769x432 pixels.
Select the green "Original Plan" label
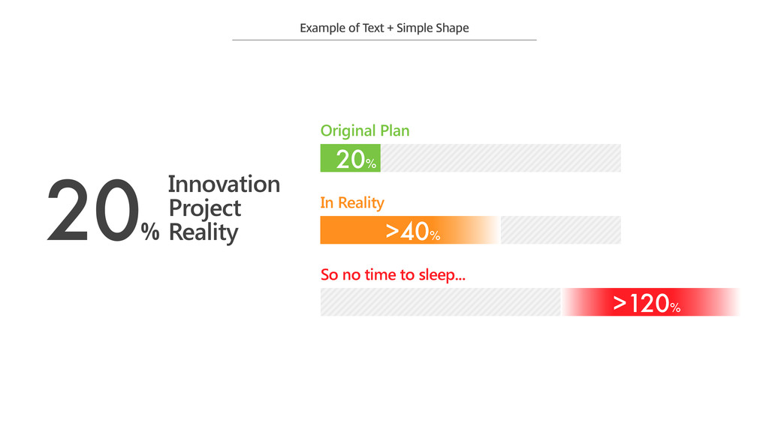365,130
